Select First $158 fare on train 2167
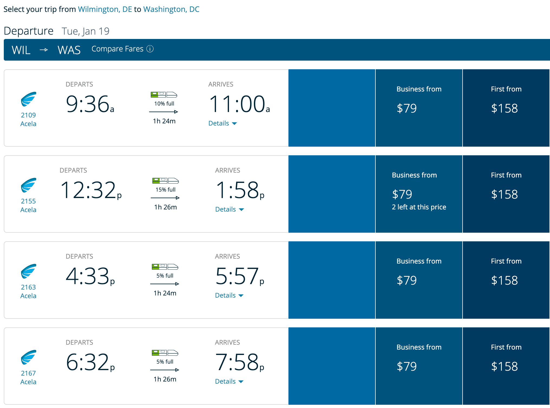The height and width of the screenshot is (408, 550). pyautogui.click(x=506, y=366)
